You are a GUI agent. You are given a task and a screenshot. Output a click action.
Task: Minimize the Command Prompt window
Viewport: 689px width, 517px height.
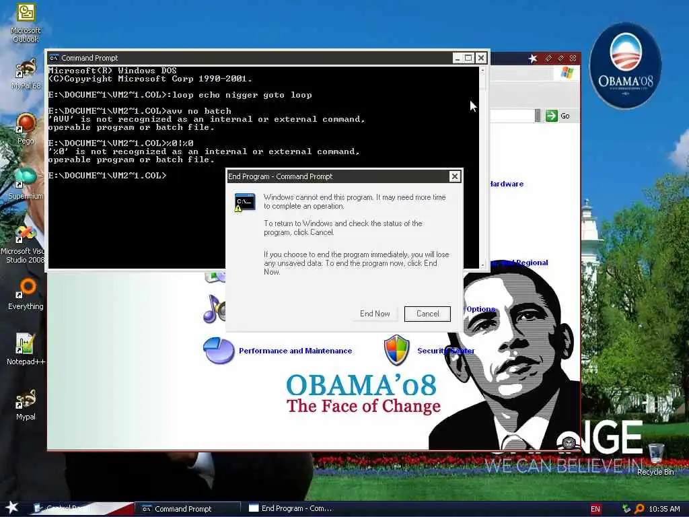point(458,58)
